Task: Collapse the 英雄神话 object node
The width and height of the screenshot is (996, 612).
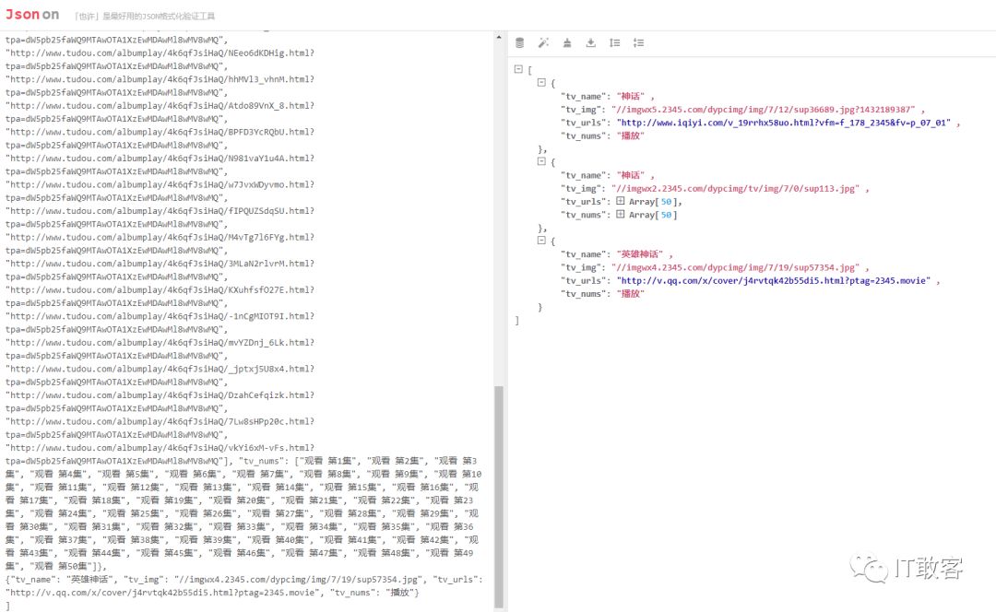Action: [541, 241]
